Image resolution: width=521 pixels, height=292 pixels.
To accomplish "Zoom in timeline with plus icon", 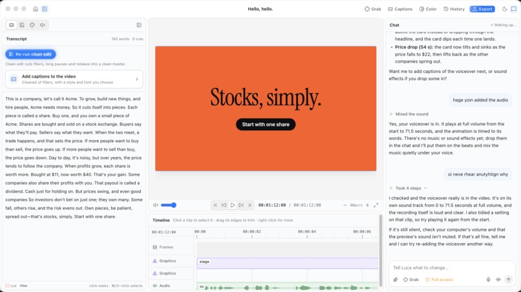I will click(x=368, y=205).
